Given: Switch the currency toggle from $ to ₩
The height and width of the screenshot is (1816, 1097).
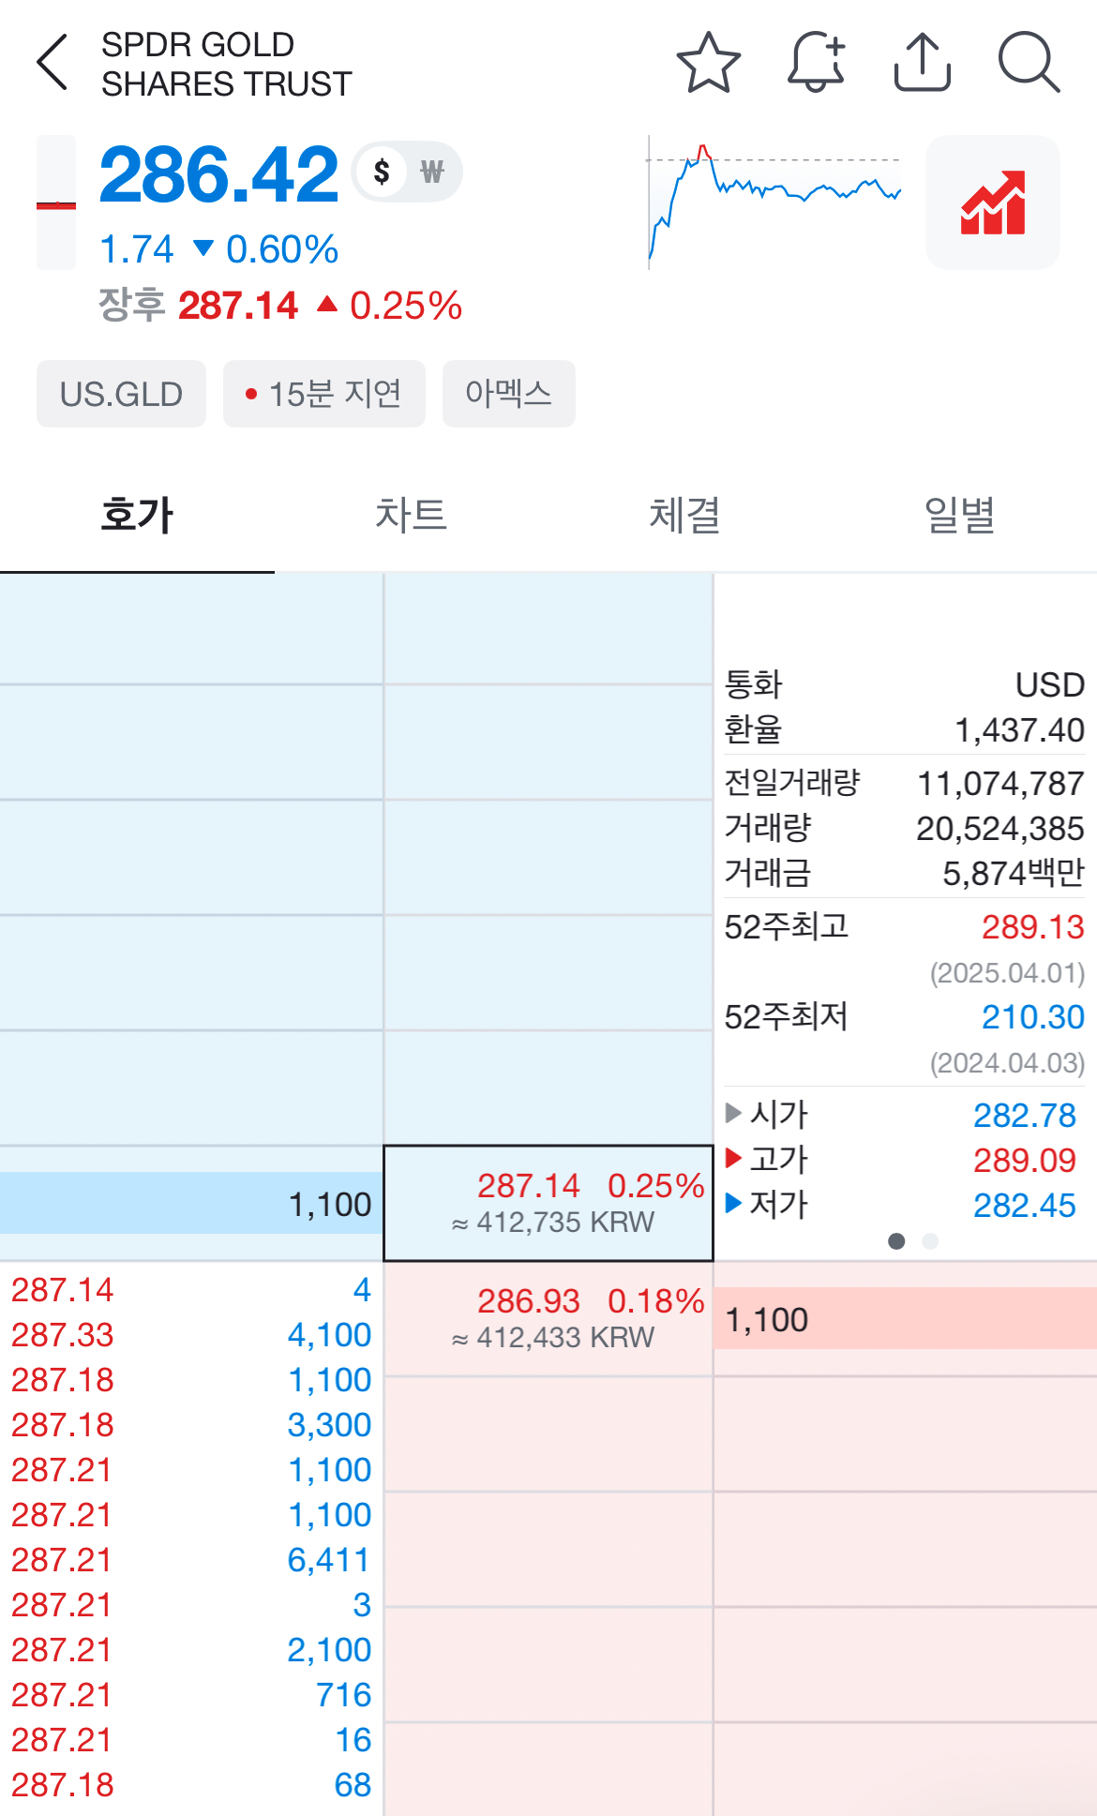Looking at the screenshot, I should pyautogui.click(x=431, y=172).
